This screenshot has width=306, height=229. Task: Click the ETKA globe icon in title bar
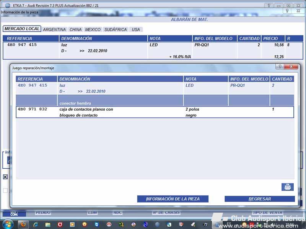(x=7, y=5)
